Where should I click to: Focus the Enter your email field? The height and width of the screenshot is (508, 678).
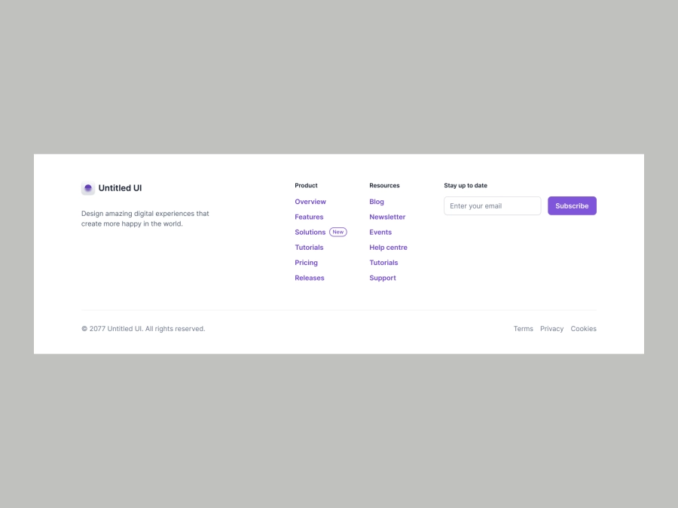(x=492, y=205)
